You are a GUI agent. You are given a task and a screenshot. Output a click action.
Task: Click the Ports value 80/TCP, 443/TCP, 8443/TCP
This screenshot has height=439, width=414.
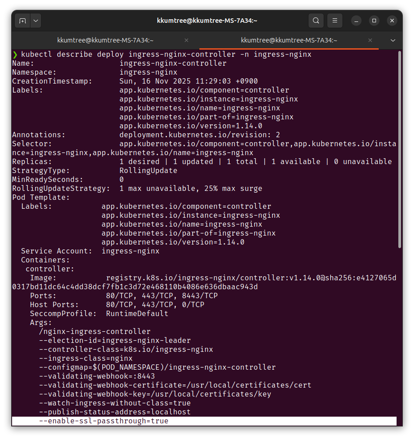162,295
